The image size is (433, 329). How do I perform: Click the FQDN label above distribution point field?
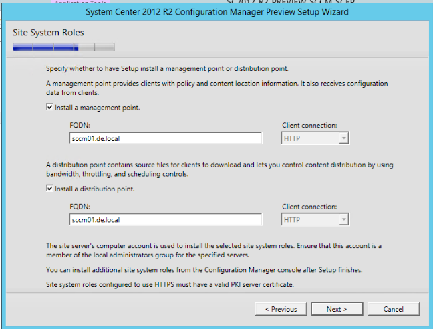click(79, 207)
